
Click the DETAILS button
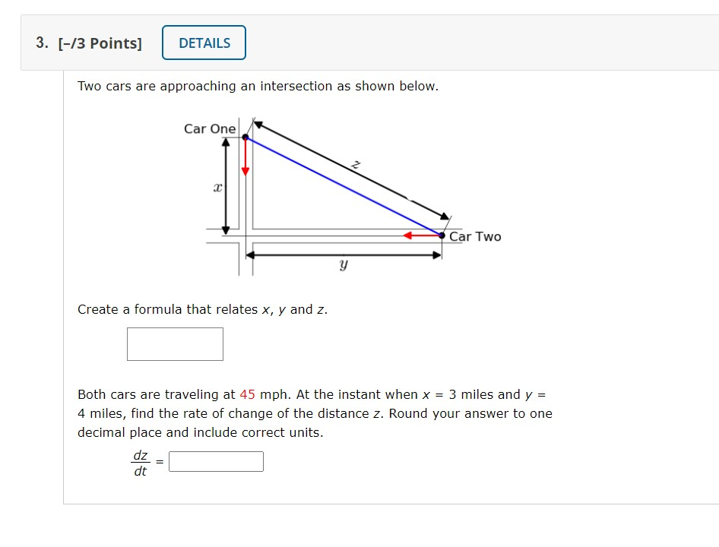point(204,43)
